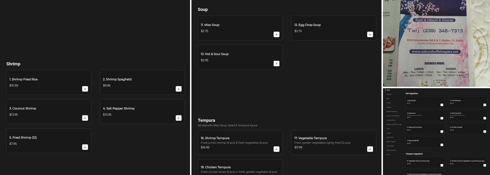Screen dimensions: 490x175
Task: Add Crab Rangoon to the order
Action: pyautogui.click(x=484, y=105)
